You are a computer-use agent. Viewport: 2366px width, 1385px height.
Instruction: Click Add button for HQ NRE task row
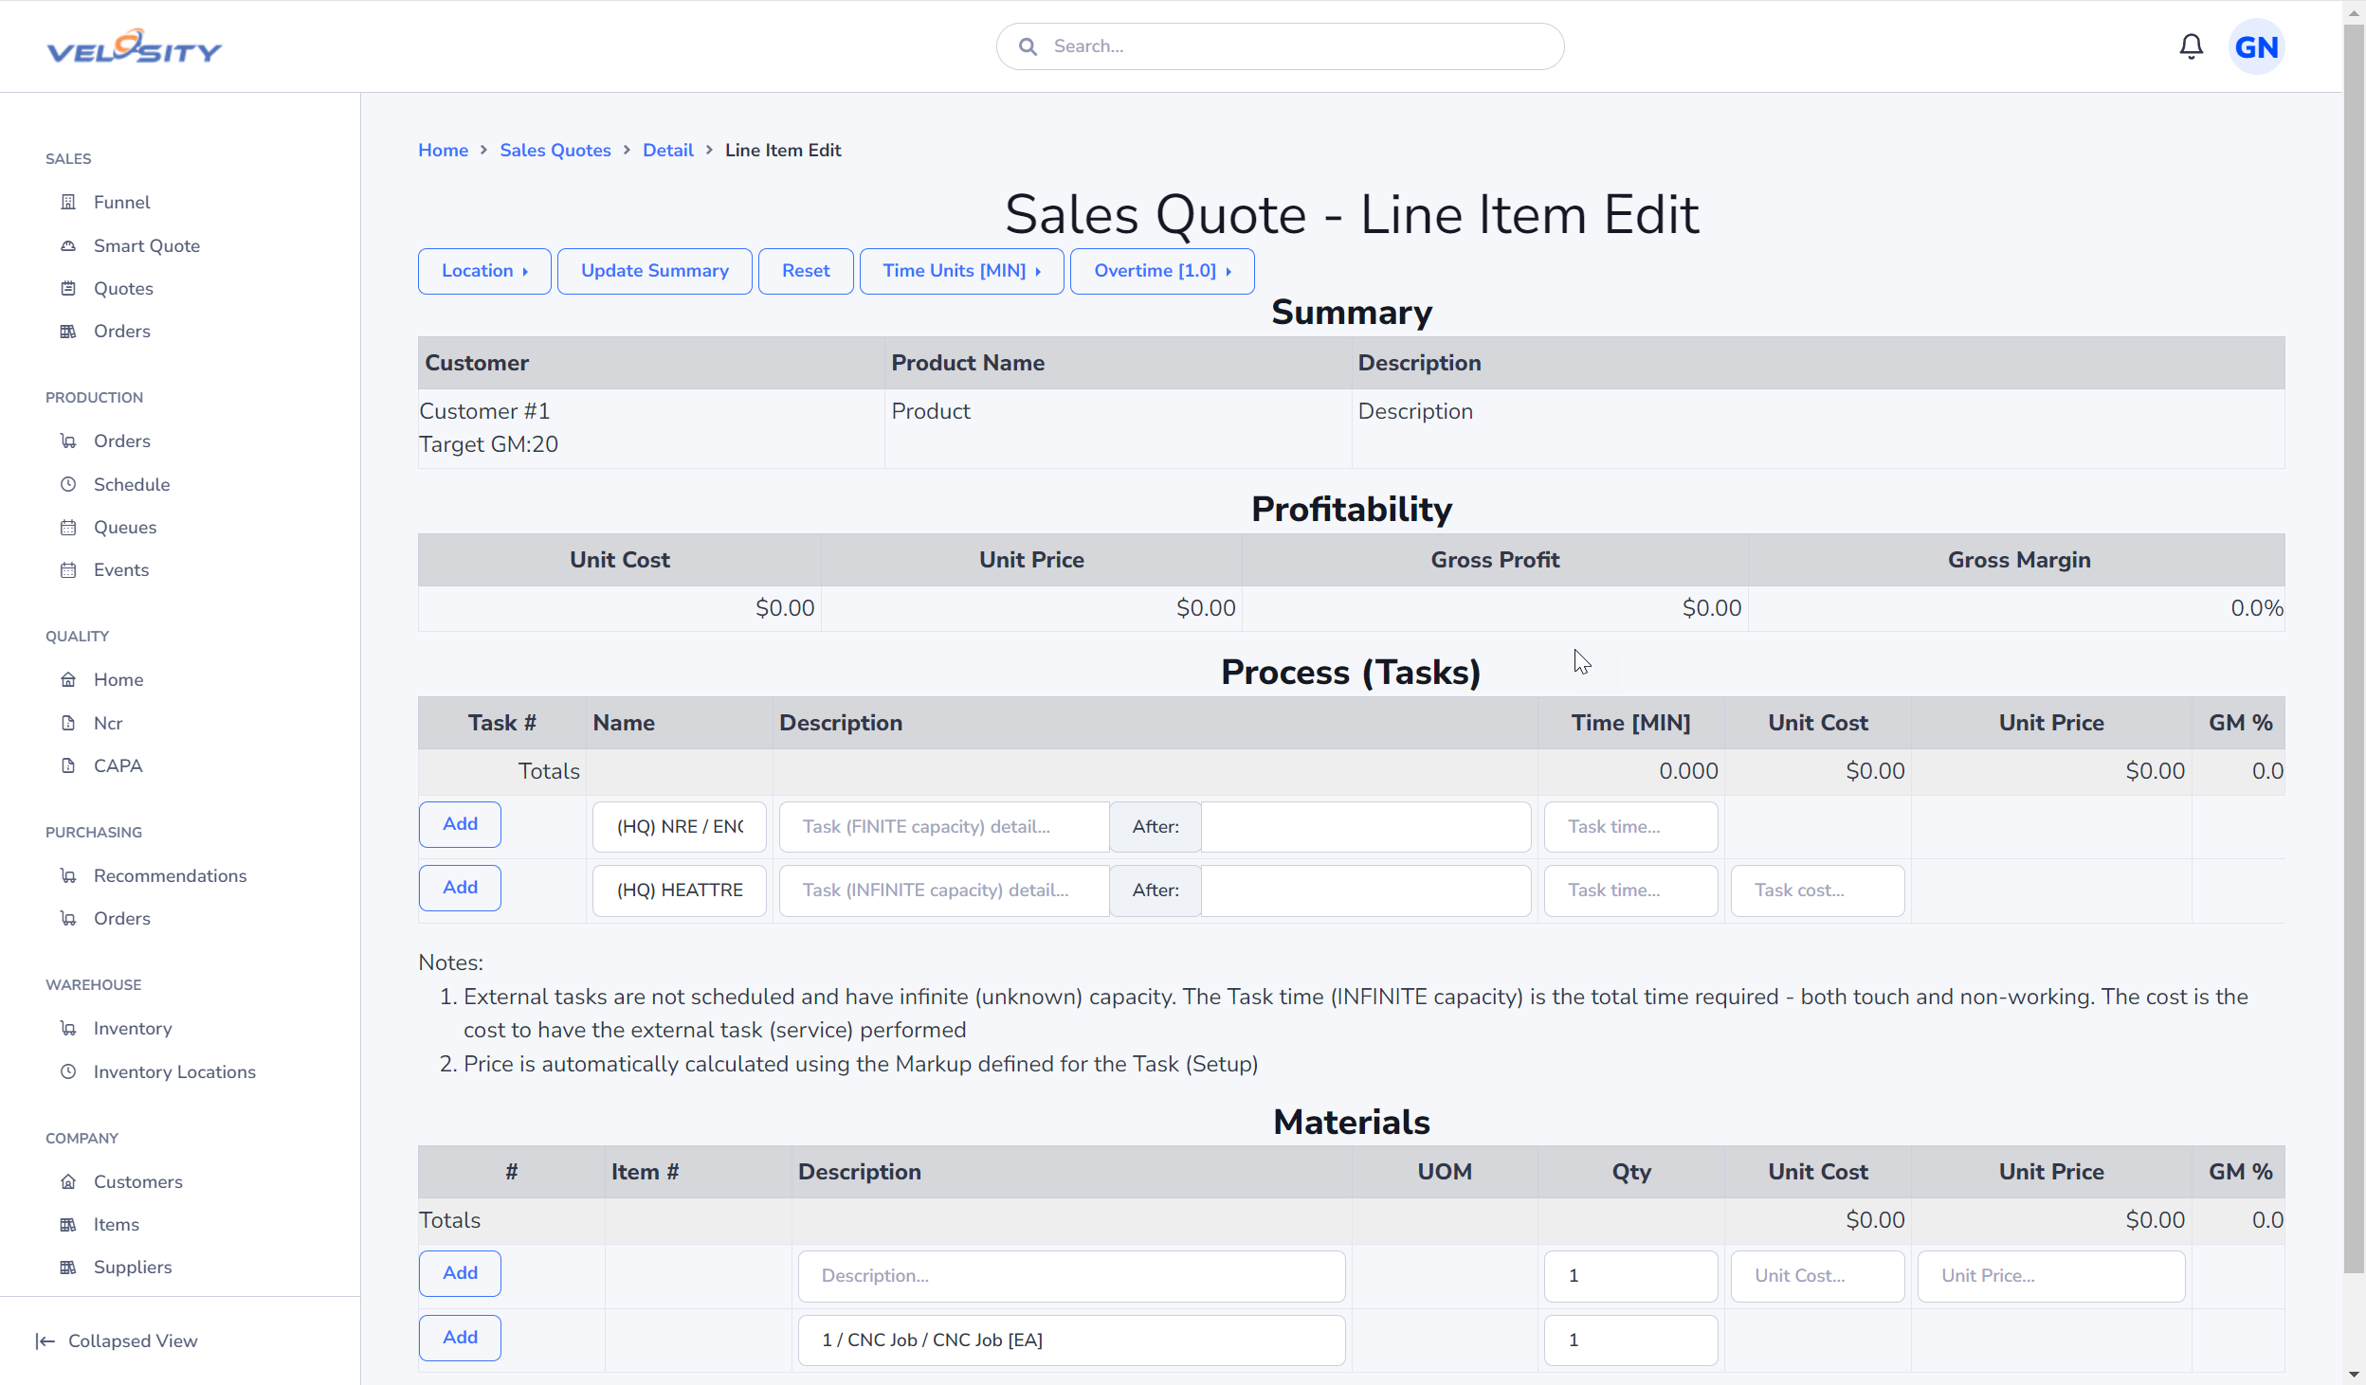point(461,822)
